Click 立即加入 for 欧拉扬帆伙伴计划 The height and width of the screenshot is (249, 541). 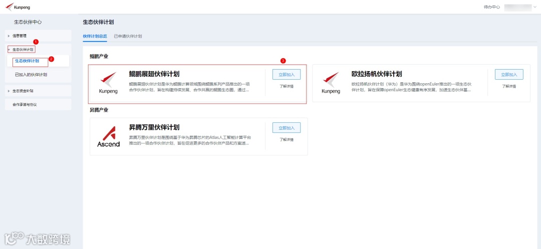[x=509, y=75]
